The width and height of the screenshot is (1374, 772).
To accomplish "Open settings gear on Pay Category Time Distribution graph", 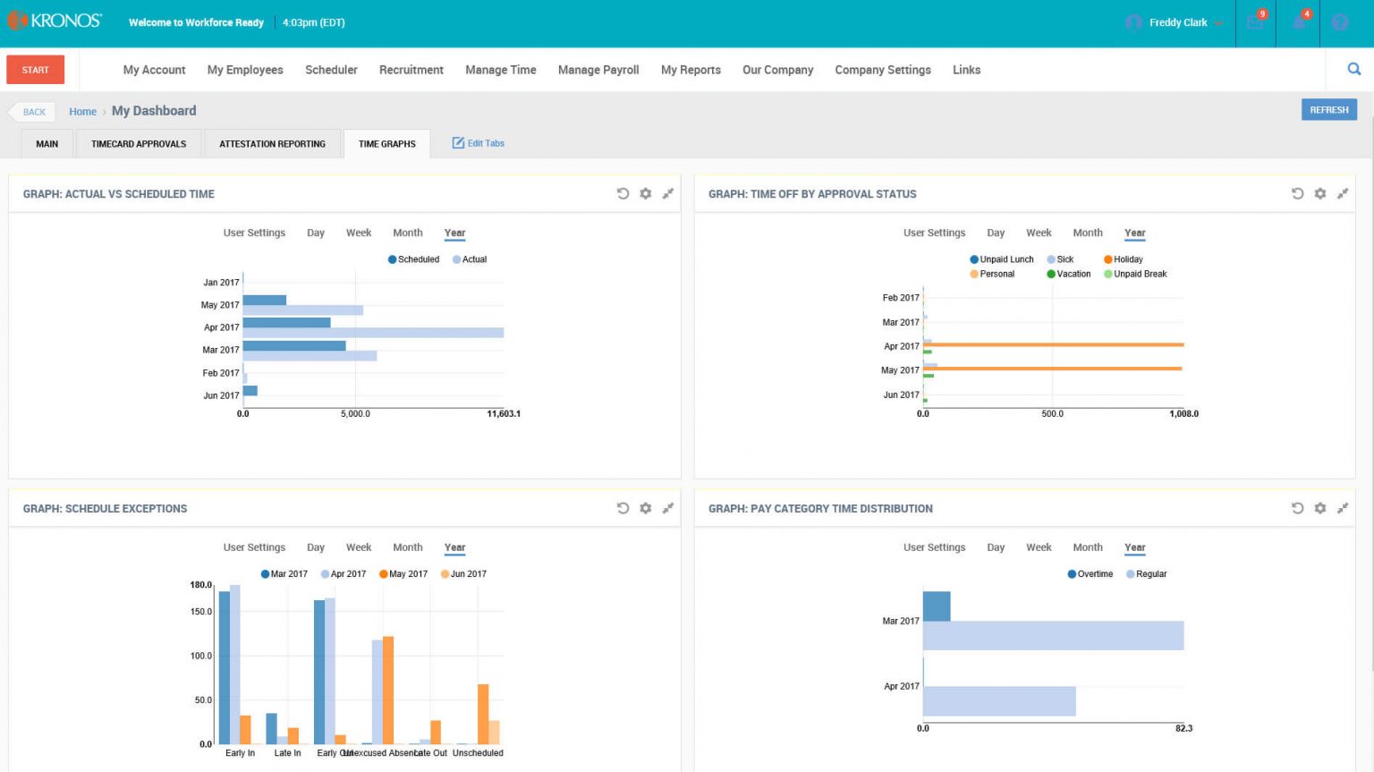I will (x=1319, y=507).
